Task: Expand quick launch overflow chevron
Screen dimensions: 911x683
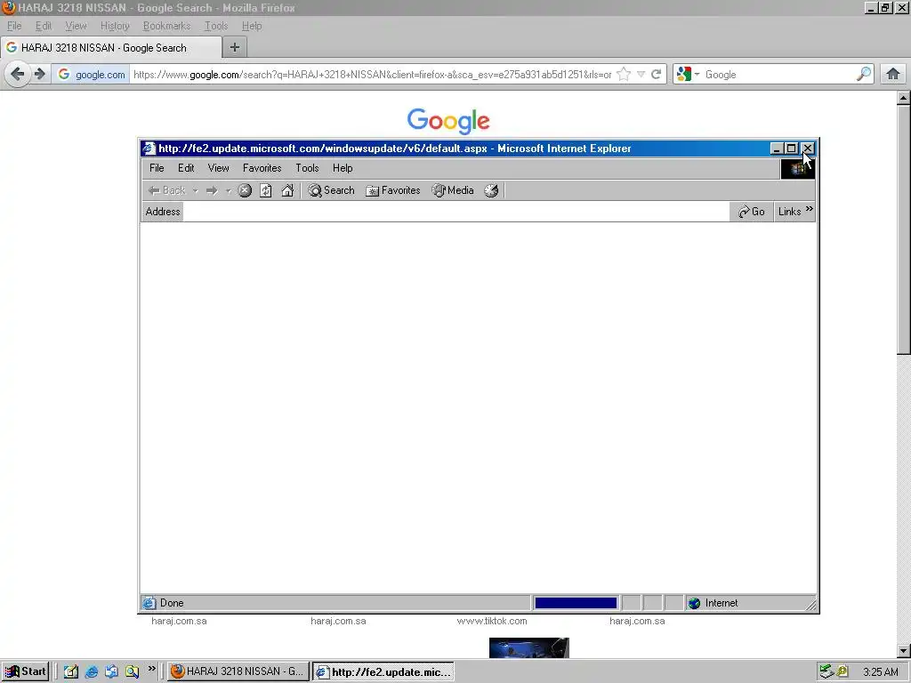Action: [x=151, y=669]
